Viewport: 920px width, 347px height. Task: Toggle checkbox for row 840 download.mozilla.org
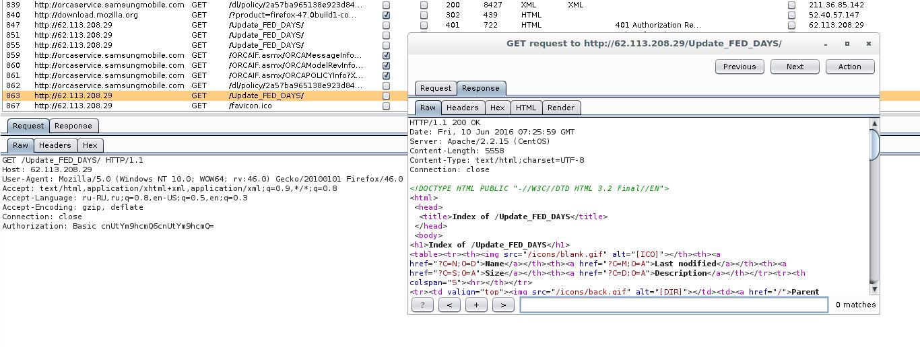point(386,15)
